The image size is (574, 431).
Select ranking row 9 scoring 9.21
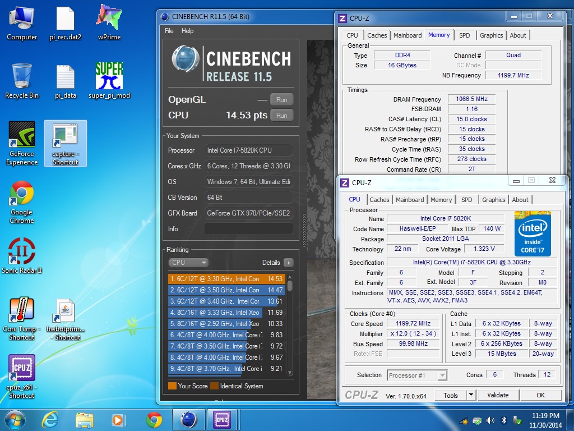click(x=226, y=368)
